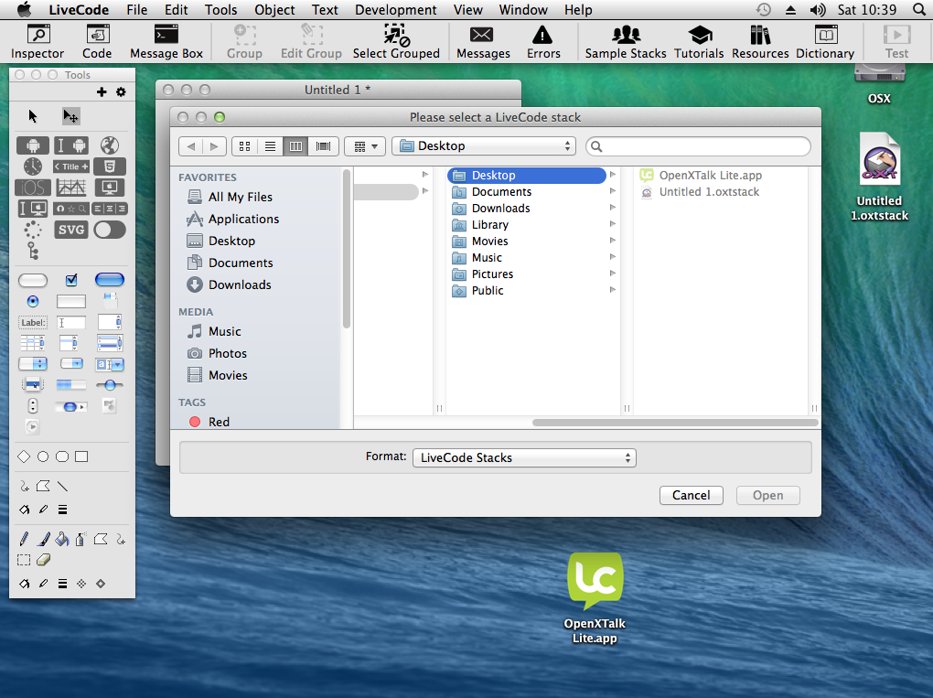Pick the Browser globe widget

(110, 145)
